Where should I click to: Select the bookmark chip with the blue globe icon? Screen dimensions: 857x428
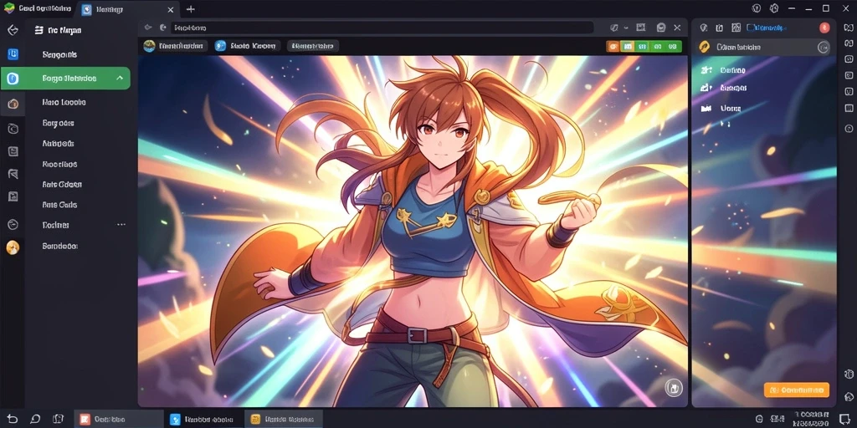(247, 47)
